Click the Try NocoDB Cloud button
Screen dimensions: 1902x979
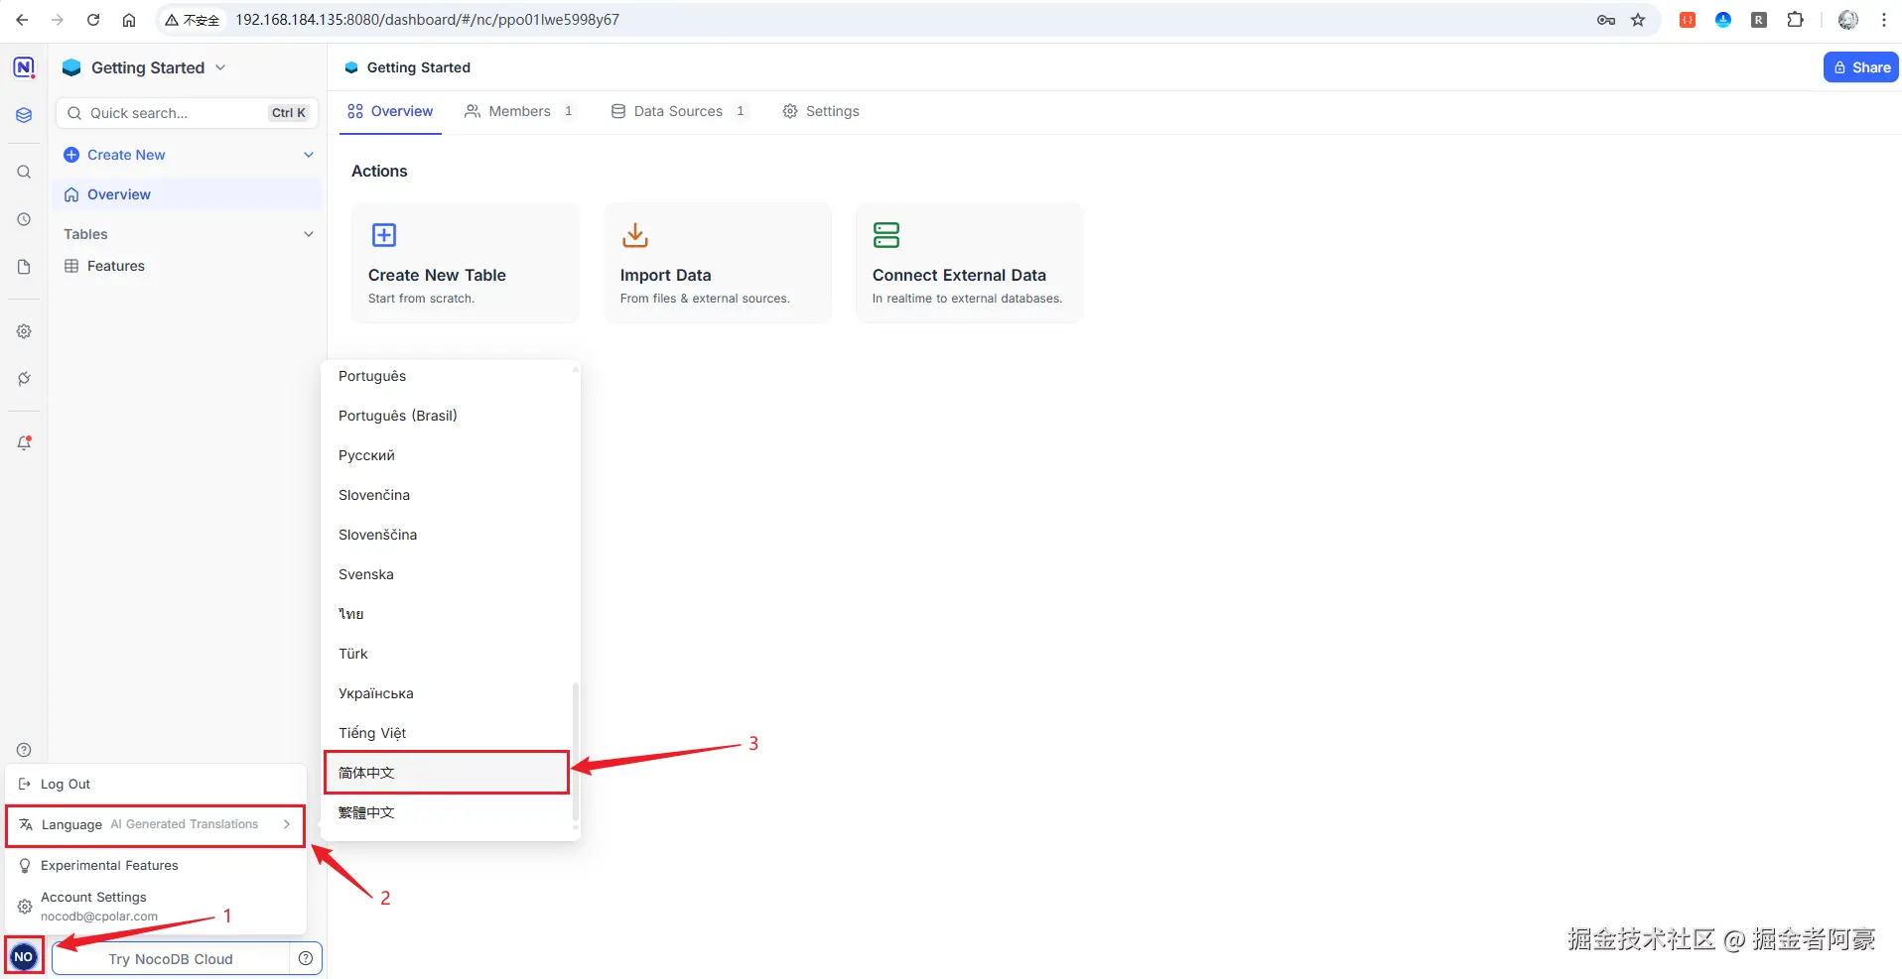click(x=171, y=959)
